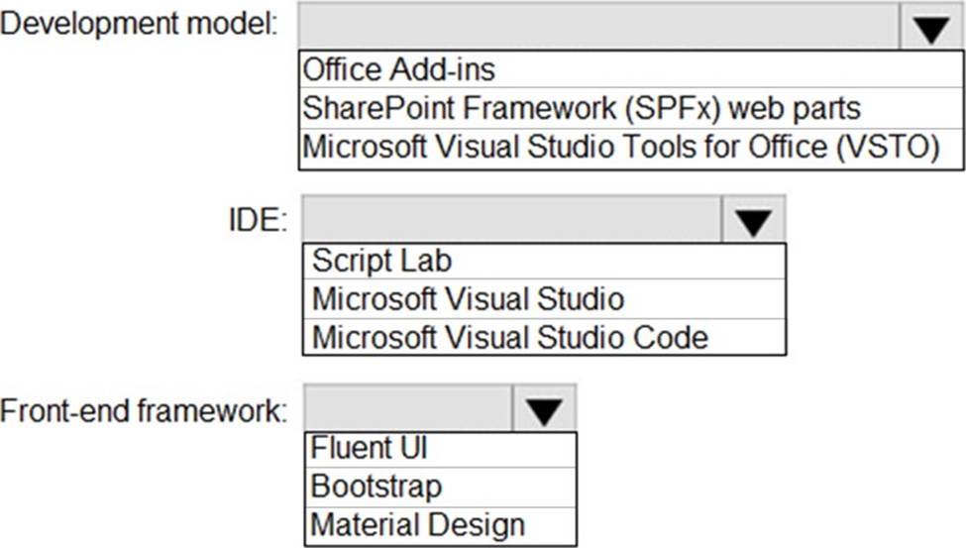Select Fluent UI as front-end framework

tap(369, 448)
